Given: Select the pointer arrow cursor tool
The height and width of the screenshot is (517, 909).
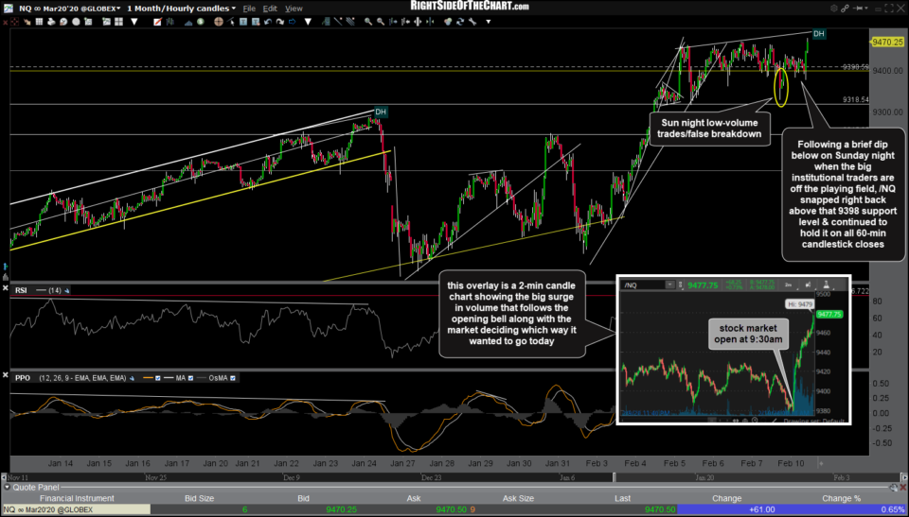Looking at the screenshot, I should point(231,22).
